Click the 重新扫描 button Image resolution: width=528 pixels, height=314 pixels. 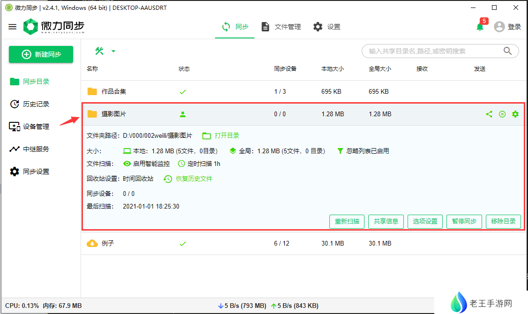(x=347, y=221)
